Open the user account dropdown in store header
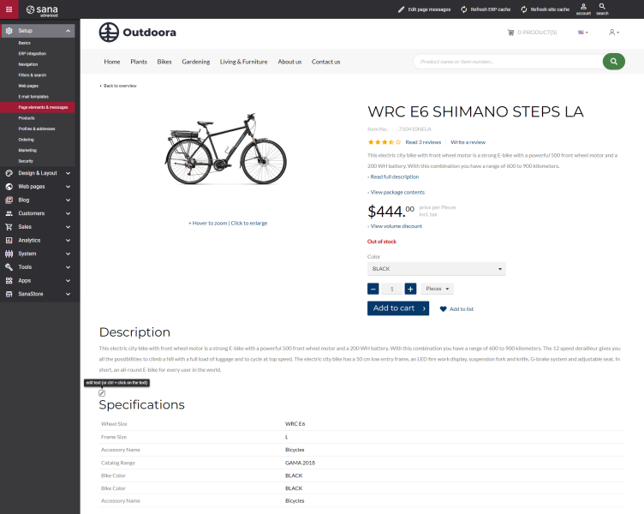The height and width of the screenshot is (514, 644). point(614,32)
